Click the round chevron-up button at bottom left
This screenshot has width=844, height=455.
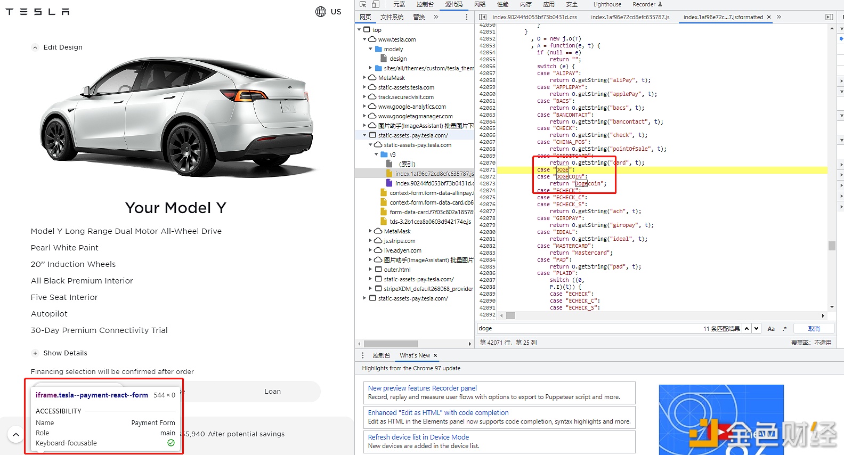pos(16,435)
